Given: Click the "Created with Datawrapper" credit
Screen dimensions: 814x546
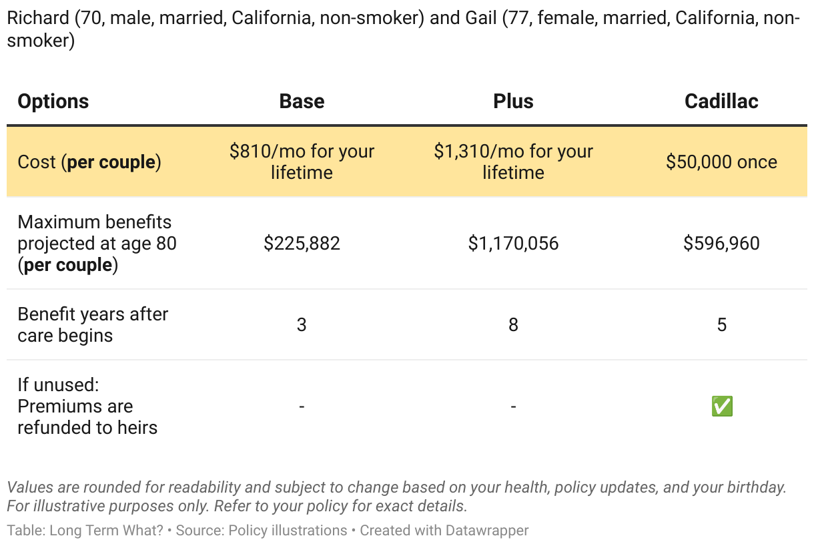Looking at the screenshot, I should (444, 531).
